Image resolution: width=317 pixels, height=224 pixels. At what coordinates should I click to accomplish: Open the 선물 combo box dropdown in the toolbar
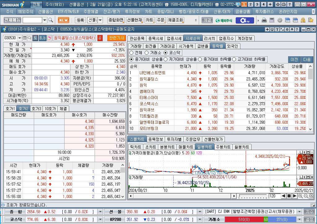click(100, 20)
